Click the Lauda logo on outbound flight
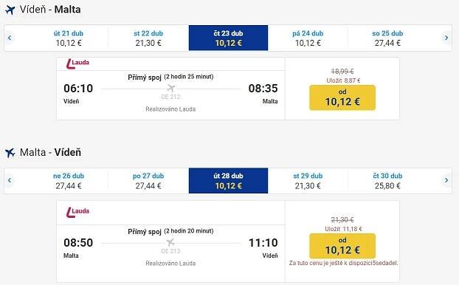The width and height of the screenshot is (459, 285). coord(77,63)
